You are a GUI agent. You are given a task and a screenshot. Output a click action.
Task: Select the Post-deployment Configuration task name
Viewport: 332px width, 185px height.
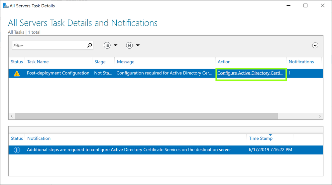point(58,73)
